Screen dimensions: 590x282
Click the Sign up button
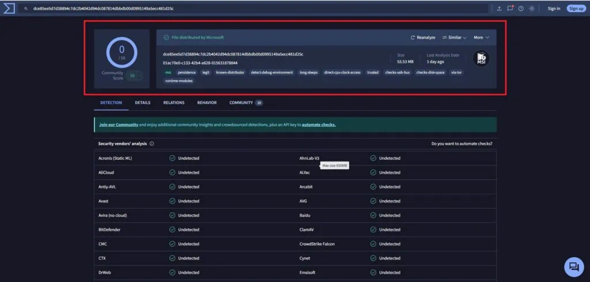(x=576, y=8)
